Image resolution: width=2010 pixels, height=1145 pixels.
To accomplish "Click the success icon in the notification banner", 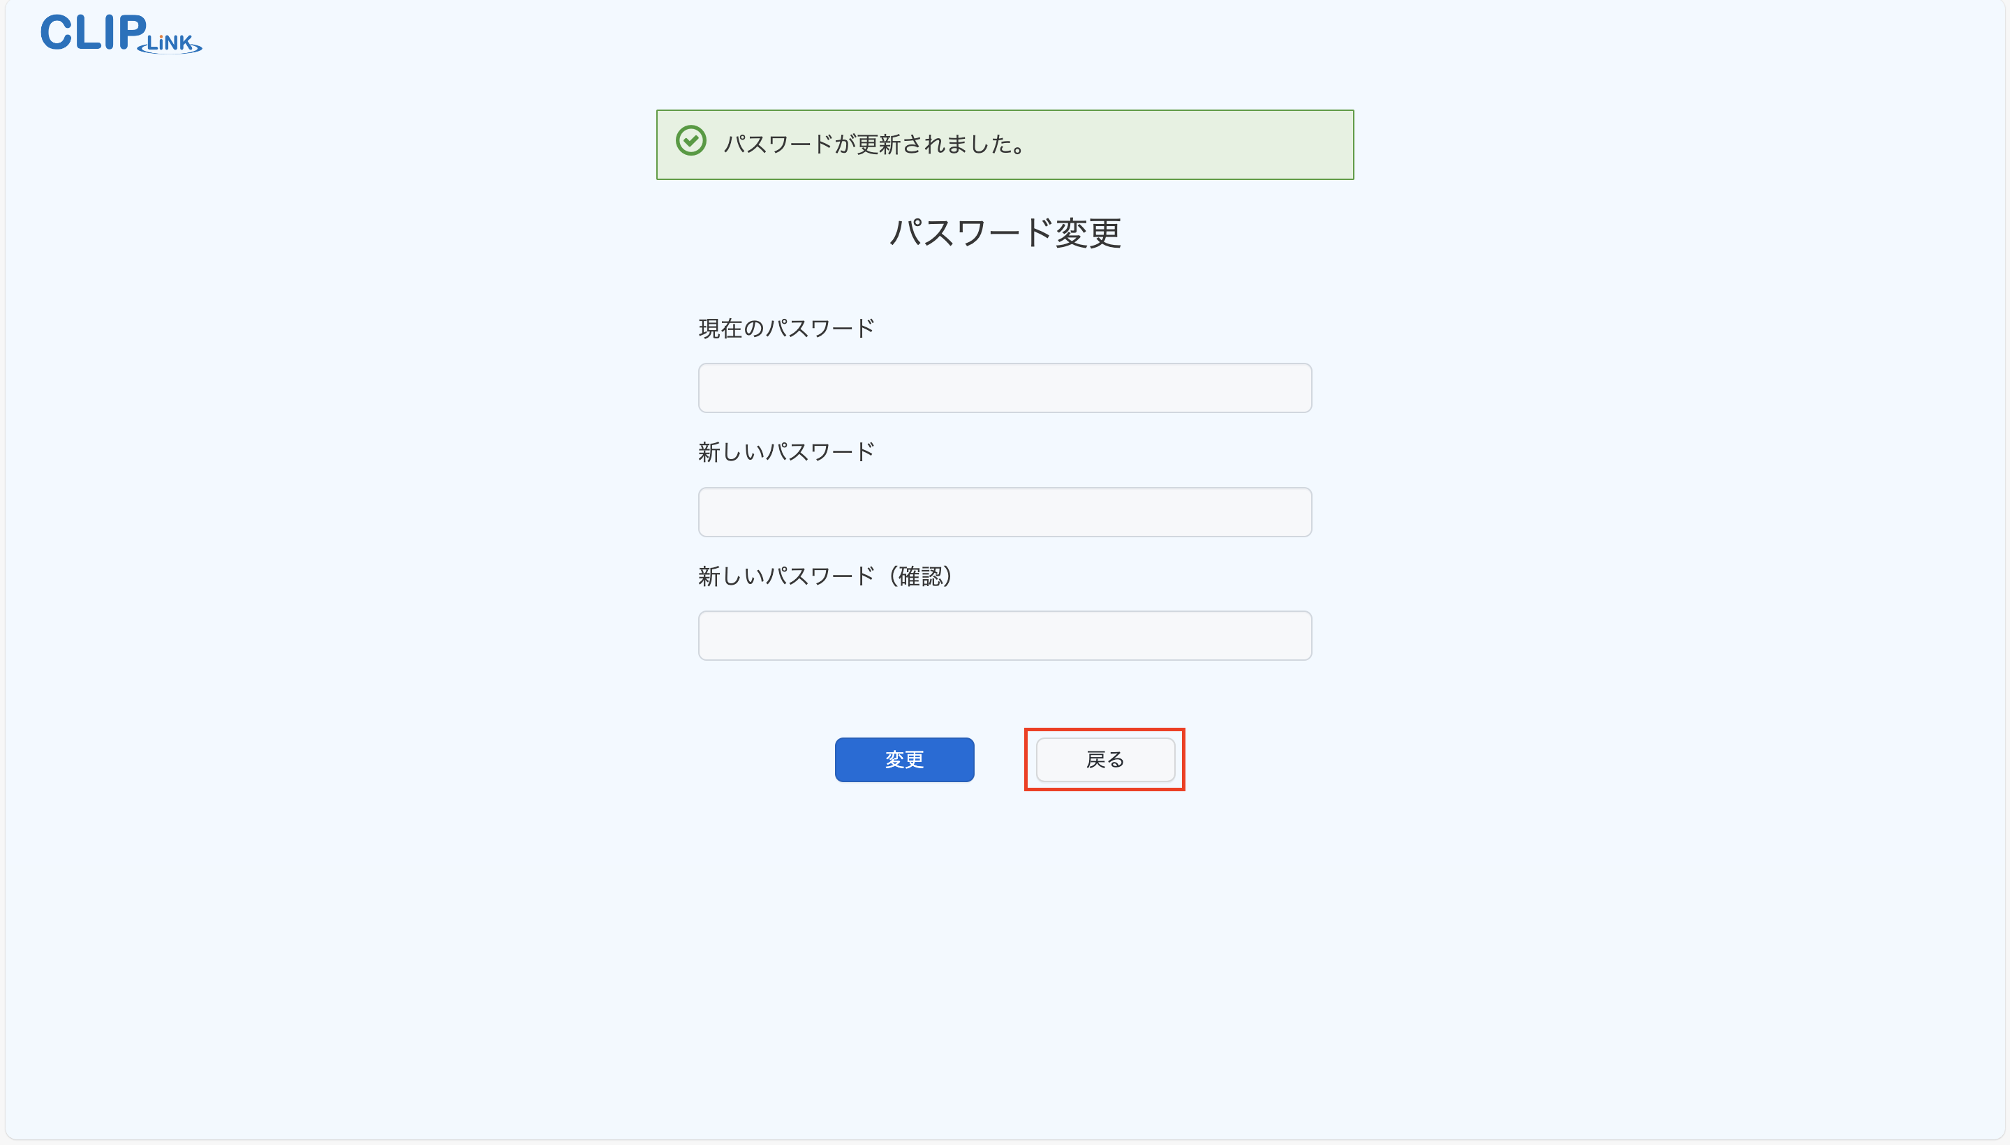I will [690, 140].
